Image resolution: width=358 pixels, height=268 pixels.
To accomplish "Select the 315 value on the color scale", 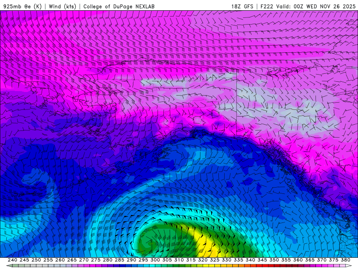I will pyautogui.click(x=191, y=260).
